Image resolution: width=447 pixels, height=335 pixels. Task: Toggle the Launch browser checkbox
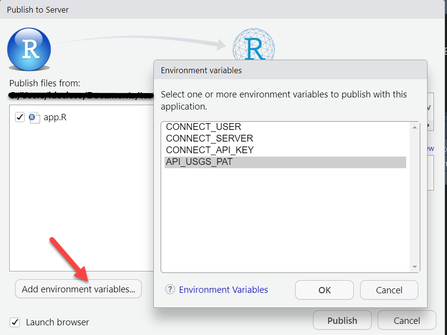pyautogui.click(x=15, y=322)
